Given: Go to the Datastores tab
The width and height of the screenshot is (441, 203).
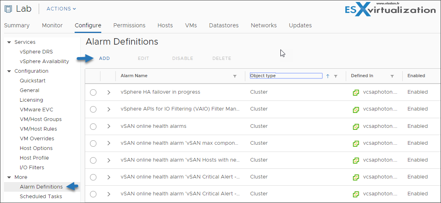Looking at the screenshot, I should coord(224,25).
